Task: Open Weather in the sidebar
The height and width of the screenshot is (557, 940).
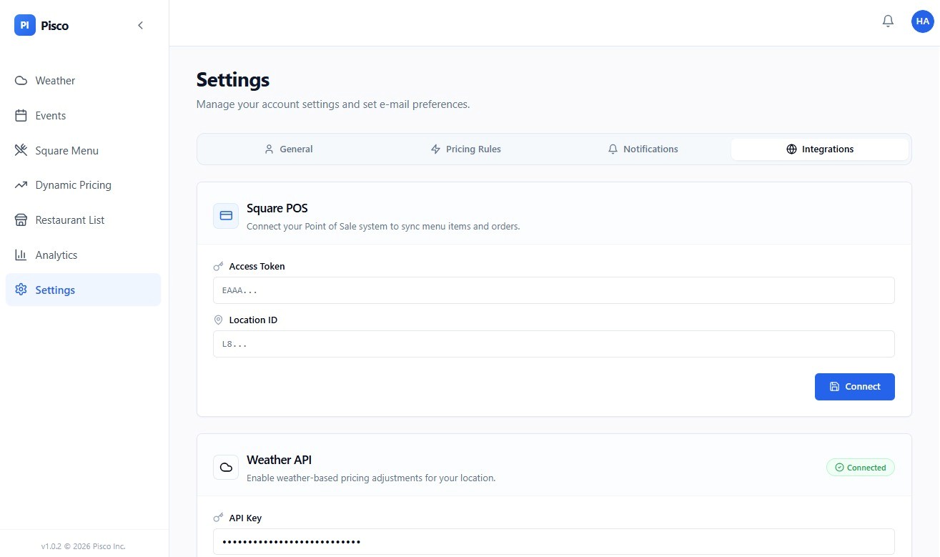Action: click(x=55, y=81)
